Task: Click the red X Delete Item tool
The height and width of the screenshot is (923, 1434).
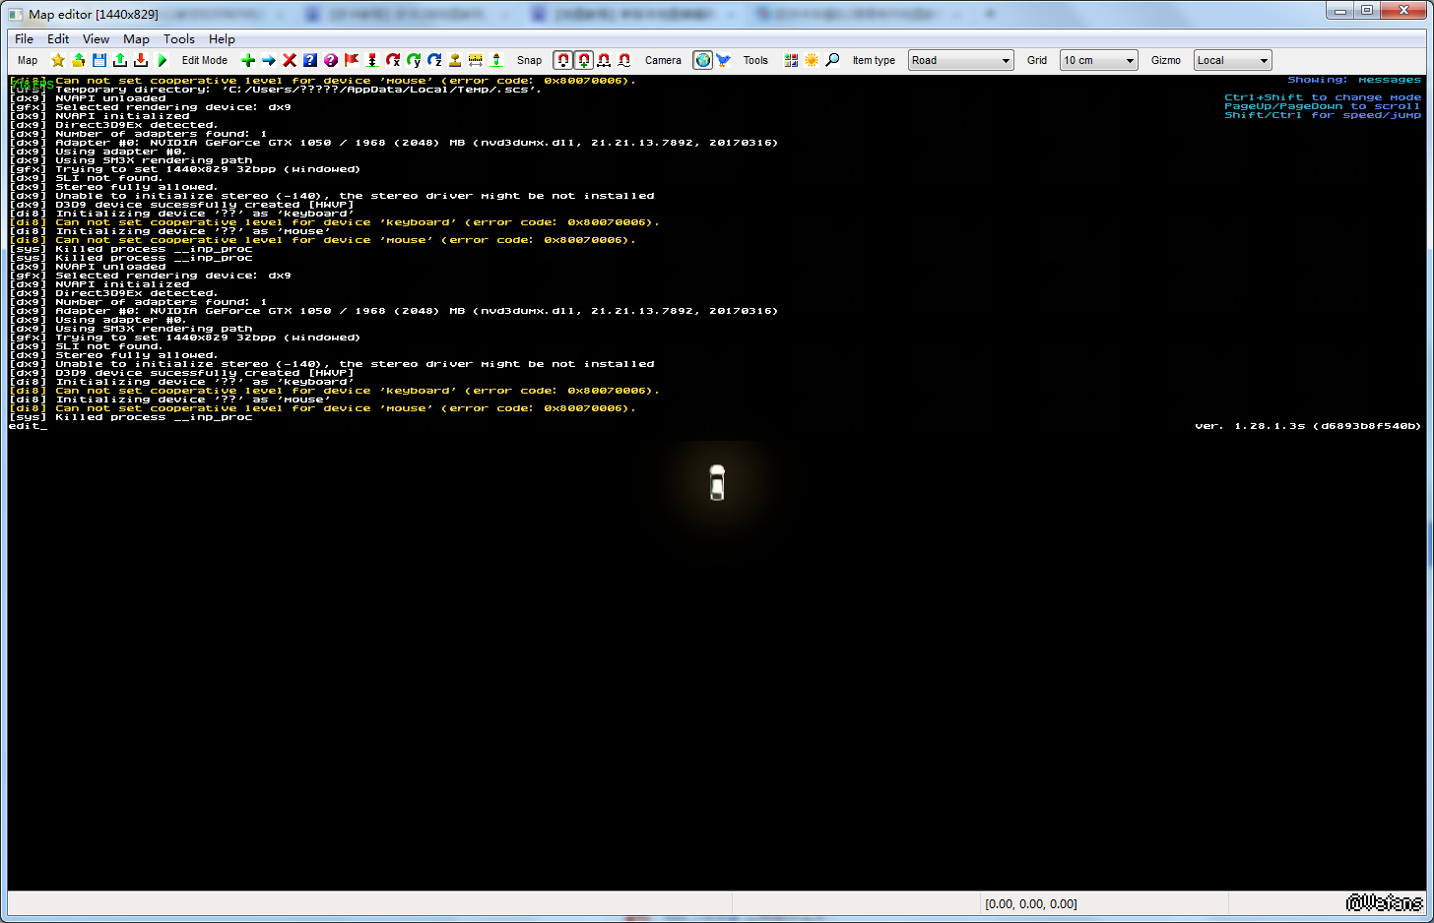Action: (x=290, y=60)
